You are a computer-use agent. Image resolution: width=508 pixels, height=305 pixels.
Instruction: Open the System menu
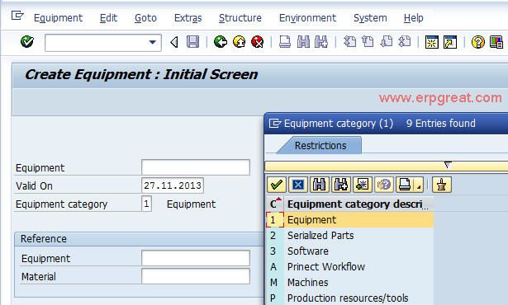[x=370, y=18]
